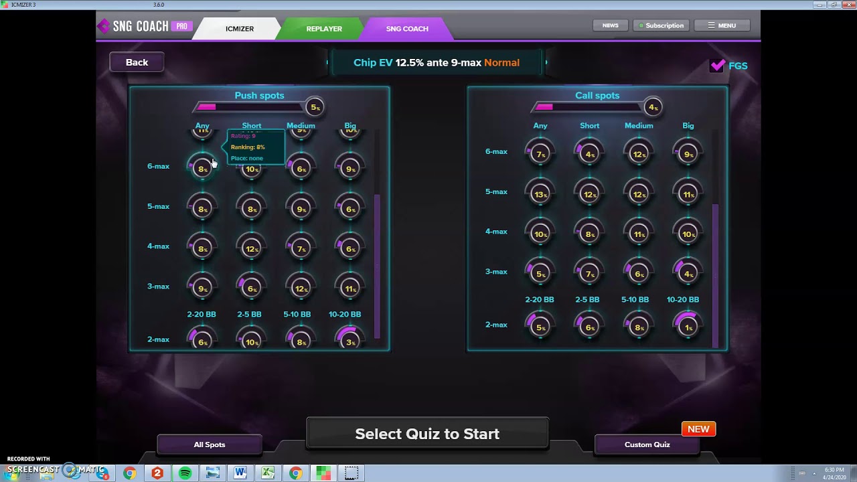Click the Windows Start button

tap(12, 473)
